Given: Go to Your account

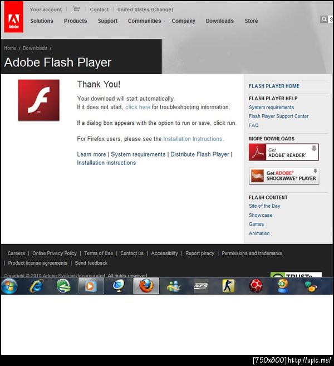Looking at the screenshot, I should pyautogui.click(x=46, y=9).
